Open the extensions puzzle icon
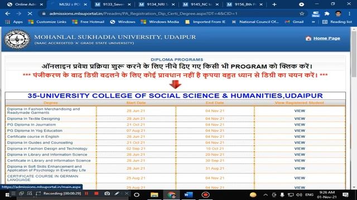Image resolution: width=357 pixels, height=200 pixels. [x=327, y=13]
